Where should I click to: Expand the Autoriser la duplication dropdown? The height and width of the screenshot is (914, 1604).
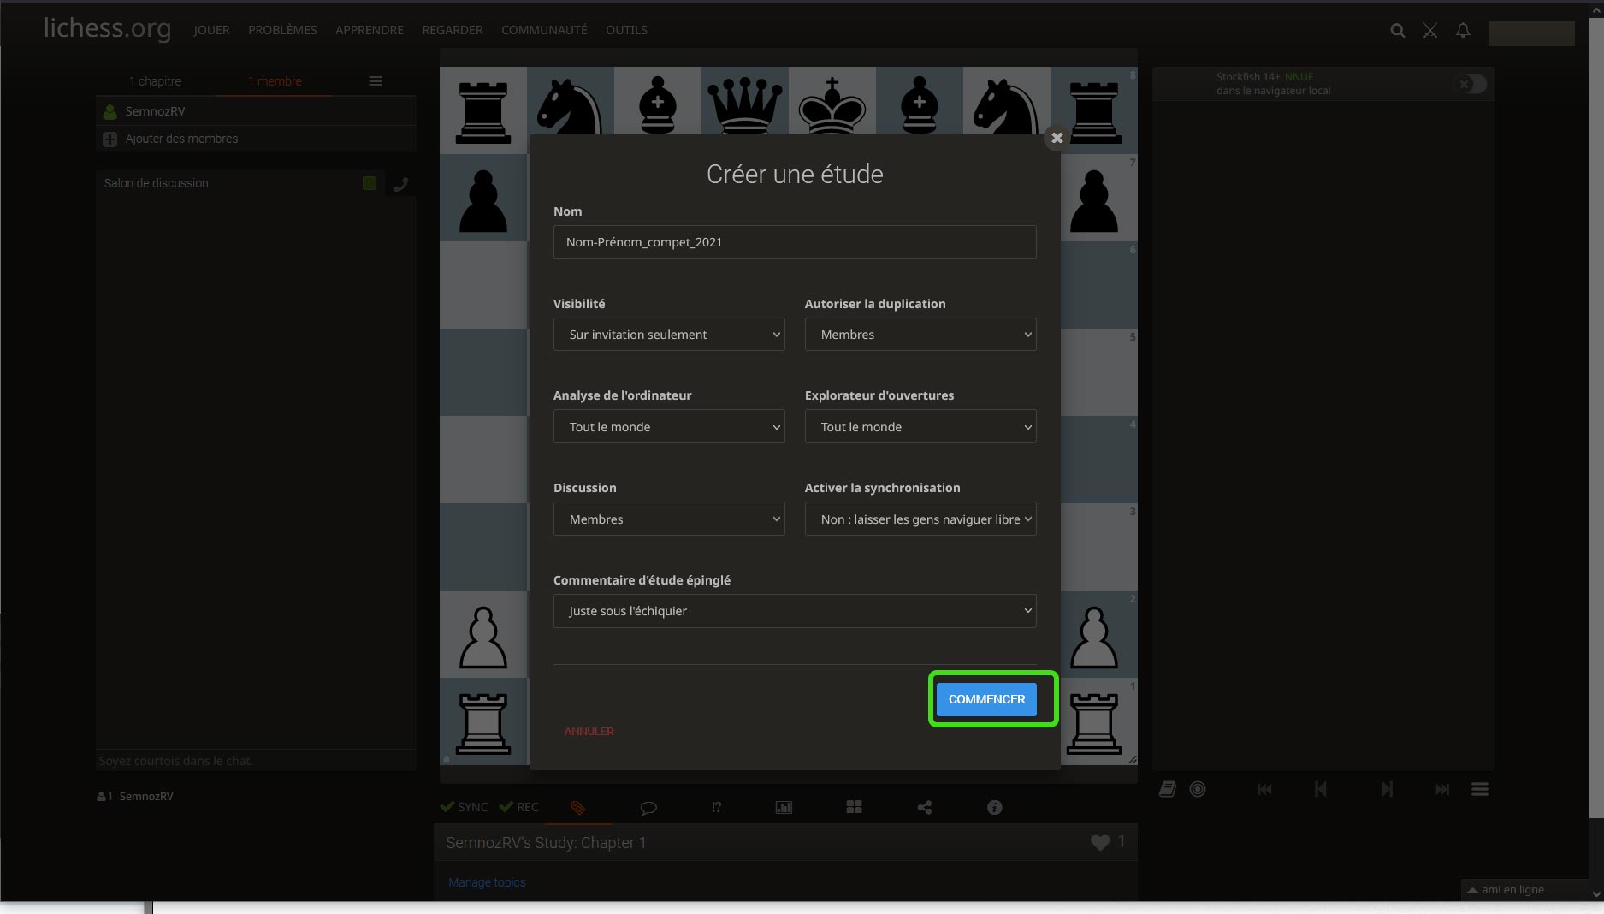[x=920, y=335]
